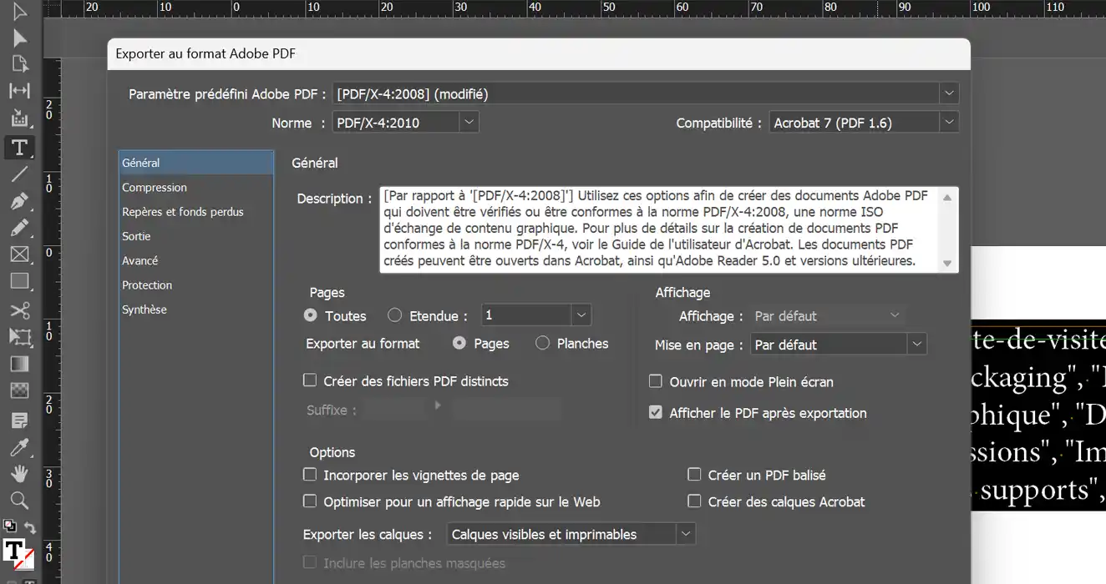
Task: Select the Eyedropper tool
Action: (19, 447)
